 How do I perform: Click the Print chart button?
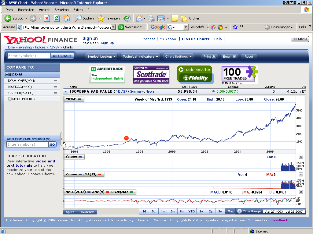(209, 56)
